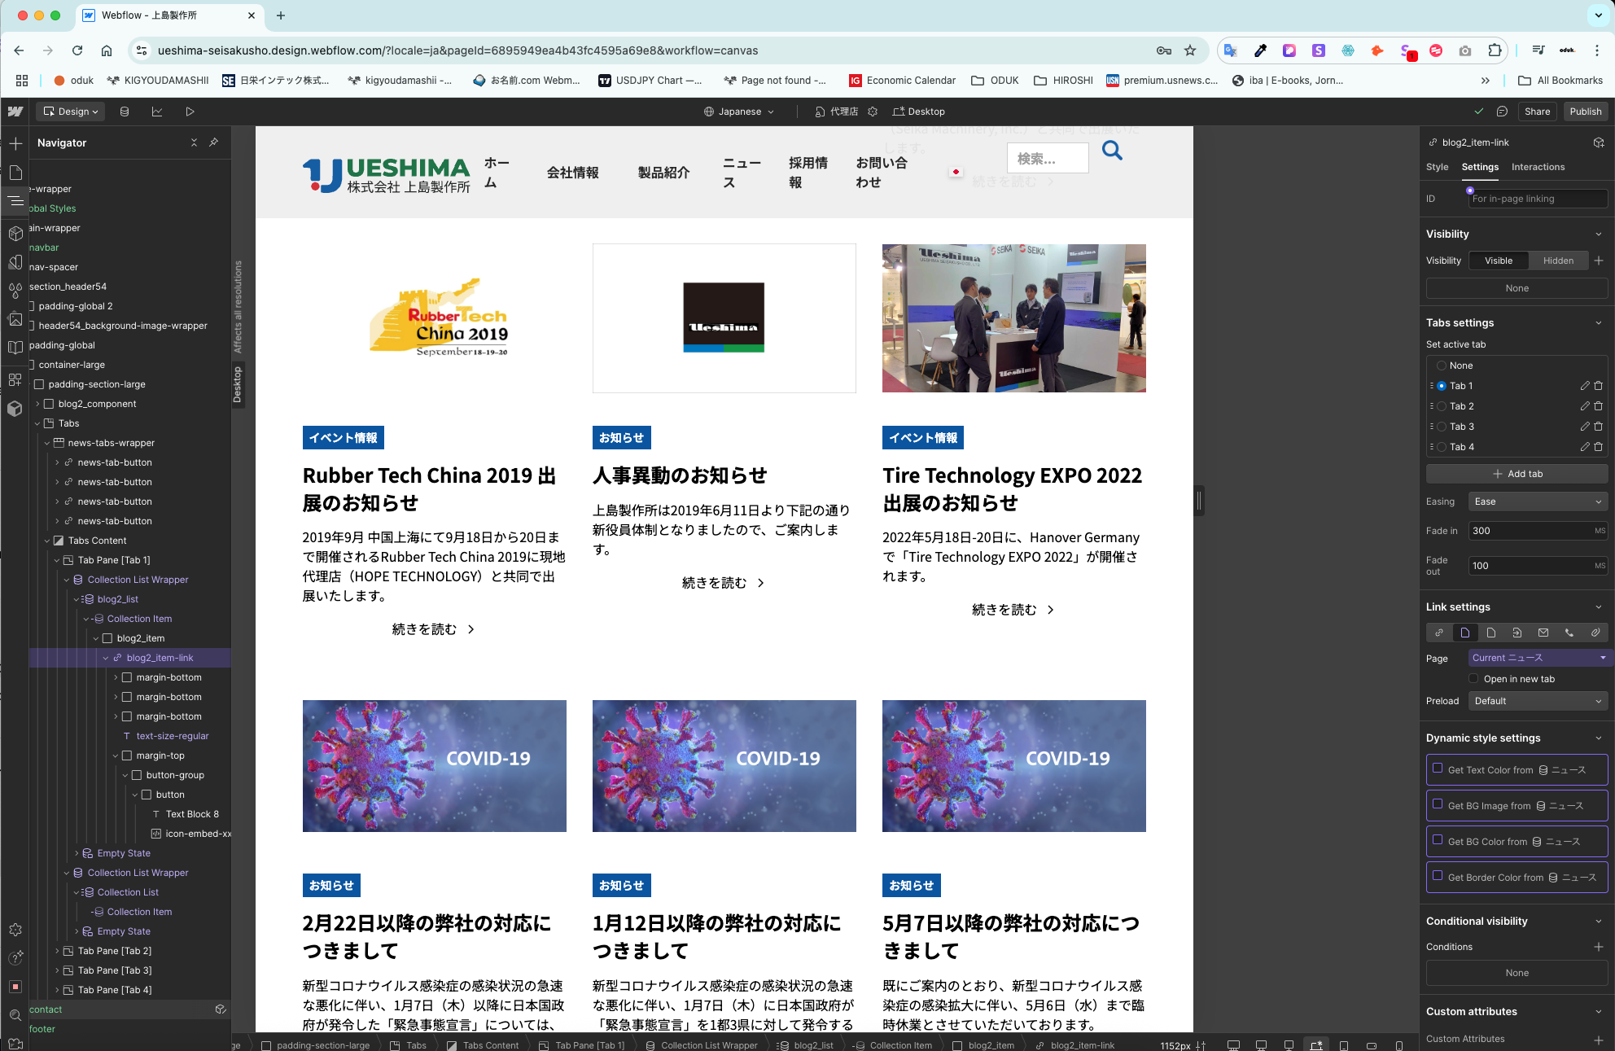Select the None active tab radio

pos(1442,366)
